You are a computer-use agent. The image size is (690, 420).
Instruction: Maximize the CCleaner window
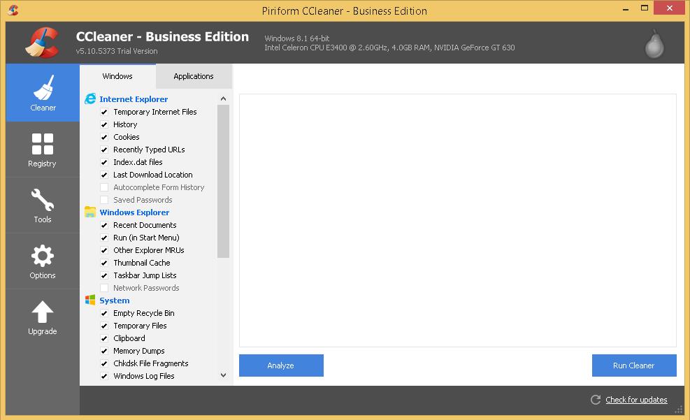[x=645, y=8]
